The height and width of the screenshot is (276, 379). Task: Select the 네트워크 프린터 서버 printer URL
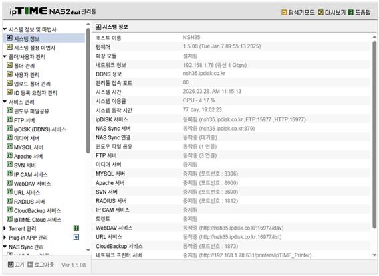[247, 255]
